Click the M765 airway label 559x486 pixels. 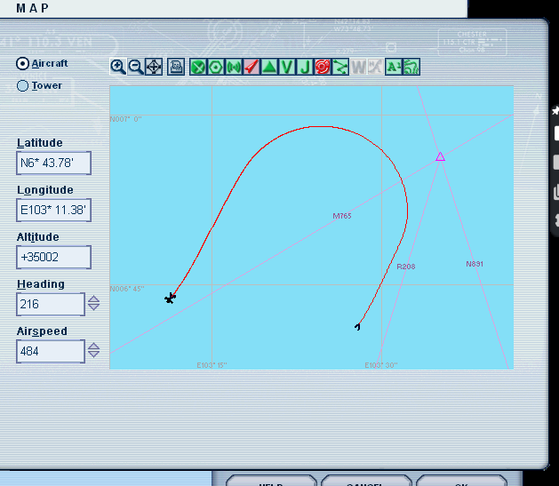tap(342, 216)
